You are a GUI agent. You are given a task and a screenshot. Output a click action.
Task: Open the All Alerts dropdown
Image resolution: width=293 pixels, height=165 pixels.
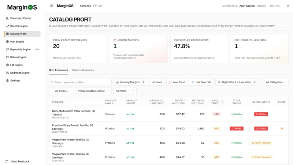[x=125, y=91]
